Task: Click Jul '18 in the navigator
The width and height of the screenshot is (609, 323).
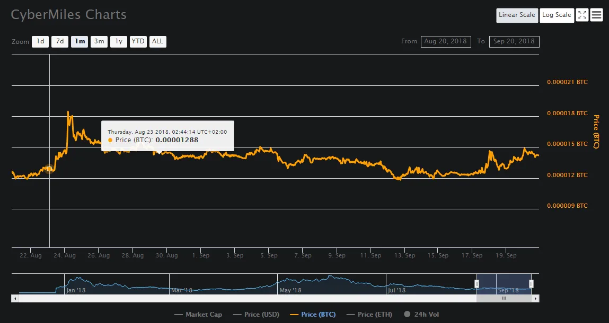Action: [x=396, y=290]
